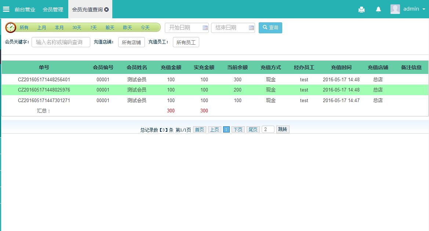
Task: Switch to the 前台营业 tab
Action: [x=25, y=10]
